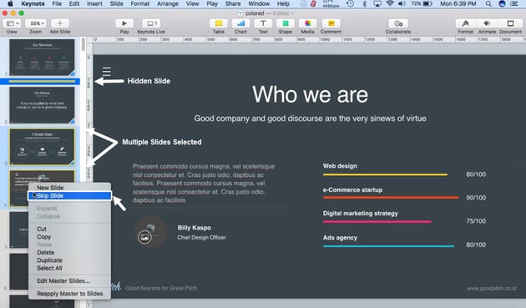
Task: Select the Billy Kaspo name text
Action: pos(195,228)
